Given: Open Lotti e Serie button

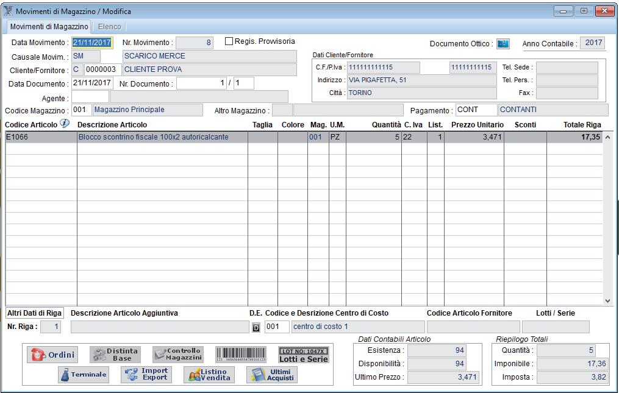Looking at the screenshot, I should [304, 355].
